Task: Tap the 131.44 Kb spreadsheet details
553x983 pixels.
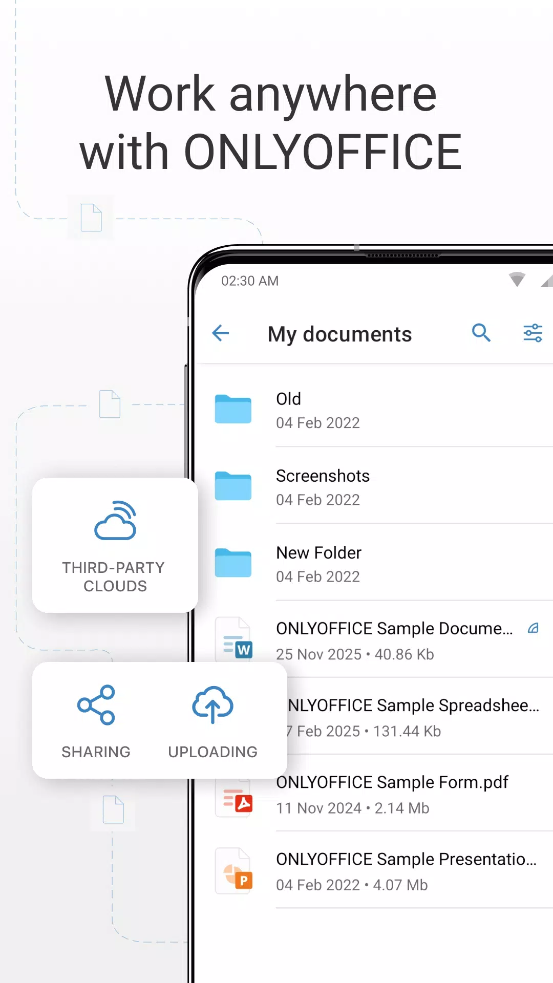Action: 364,731
